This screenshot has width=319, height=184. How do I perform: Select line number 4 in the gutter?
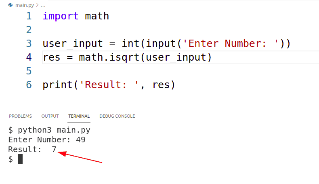pos(29,57)
